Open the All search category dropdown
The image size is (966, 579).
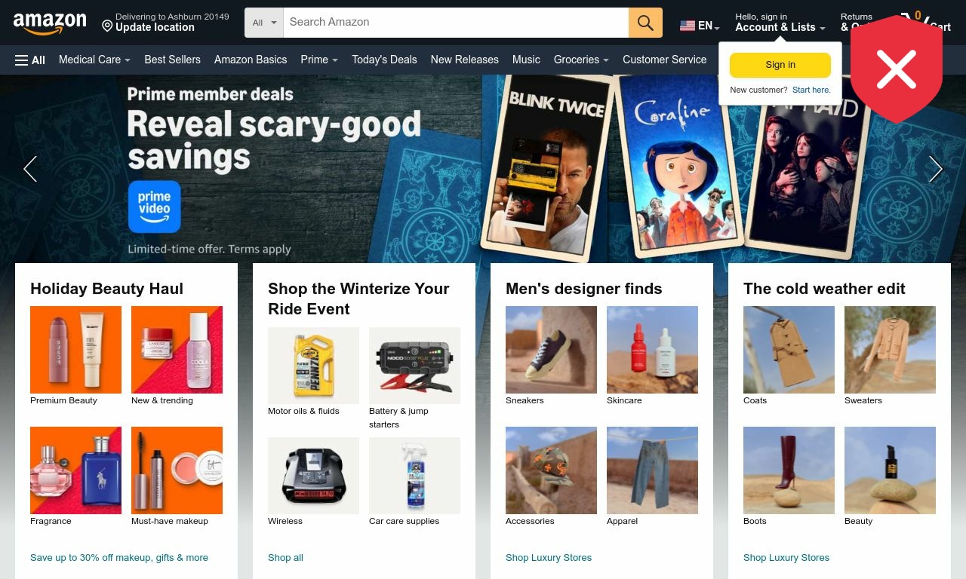tap(264, 23)
